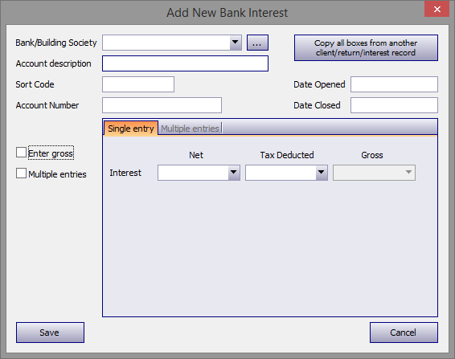Click inside the Net interest value box
Viewport: 455px width, 359px height.
[x=193, y=173]
